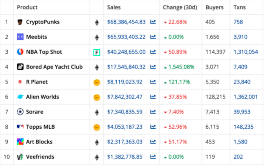Screen dimensions: 264x165
Task: Click the Ethereum icon for Bored Ape Yacht Club
Action: pos(97,67)
